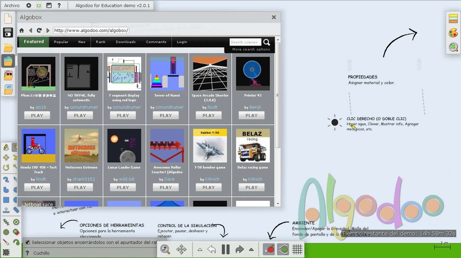461x258 pixels.
Task: Select the Circle tool
Action: pos(16,199)
